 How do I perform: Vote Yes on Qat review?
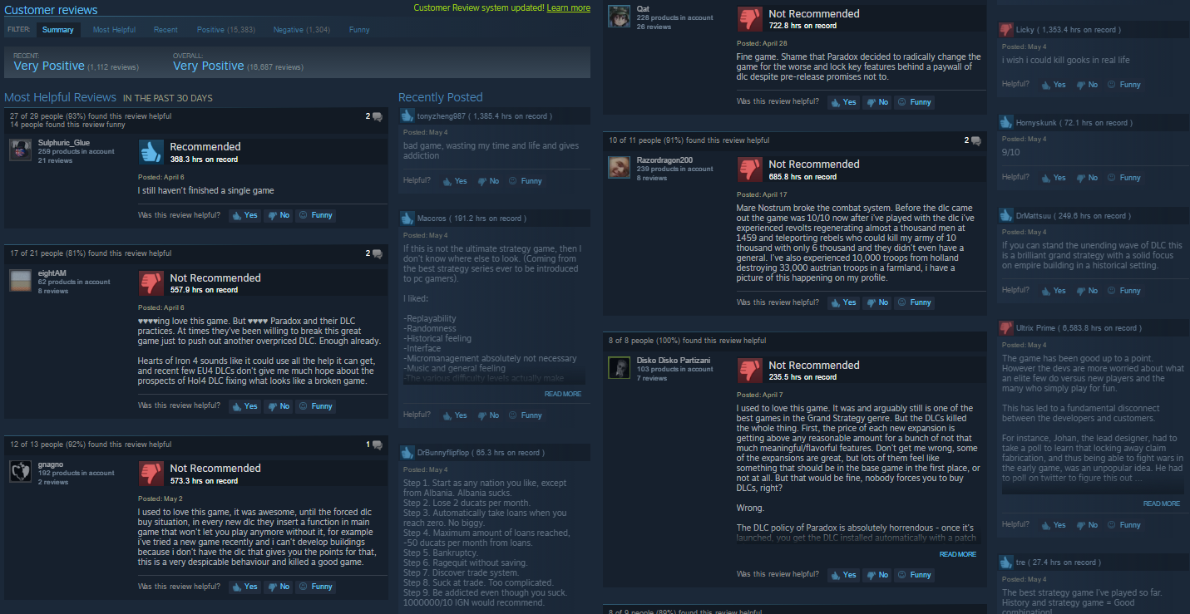click(844, 102)
